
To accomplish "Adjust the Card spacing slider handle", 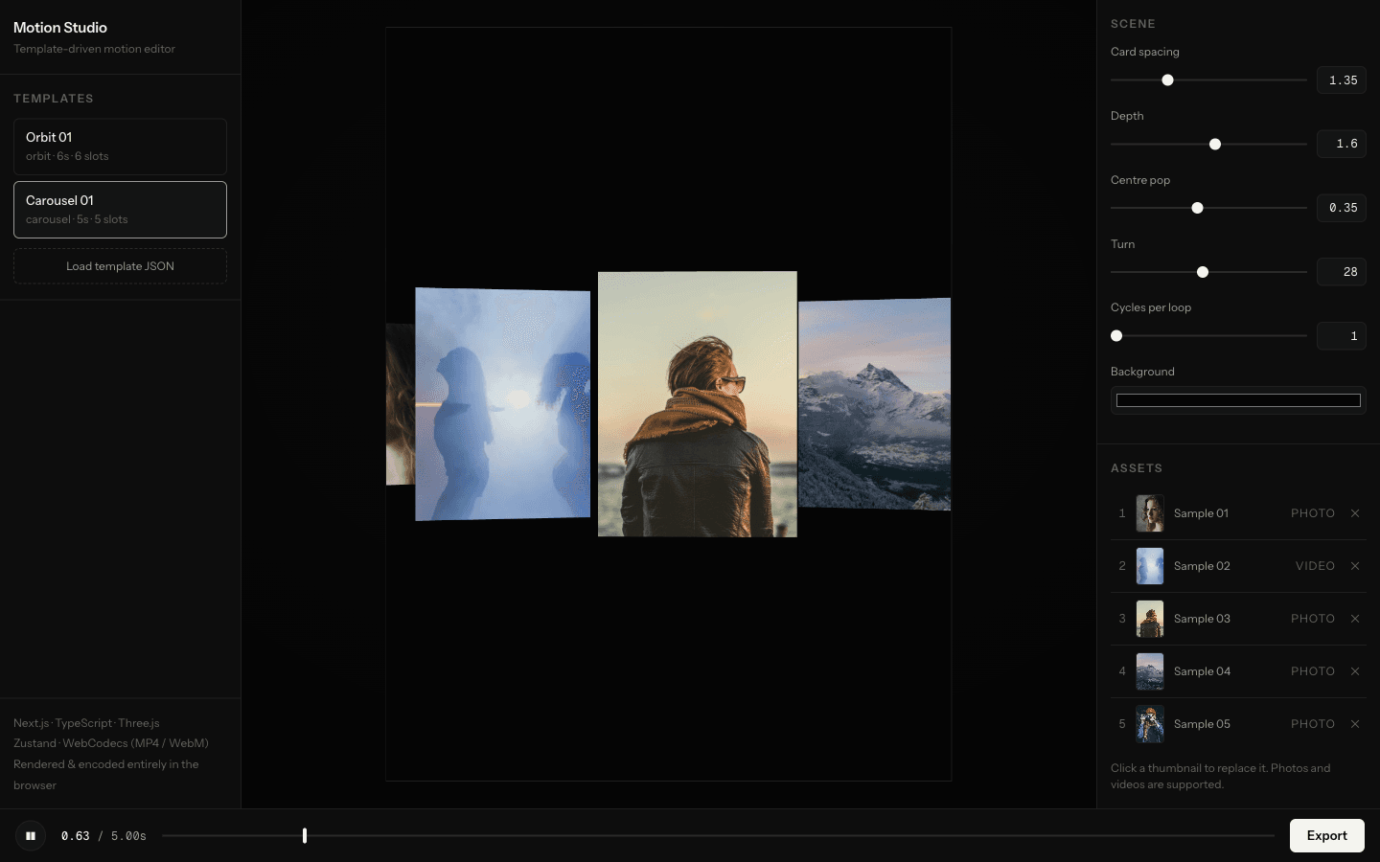I will tap(1167, 80).
